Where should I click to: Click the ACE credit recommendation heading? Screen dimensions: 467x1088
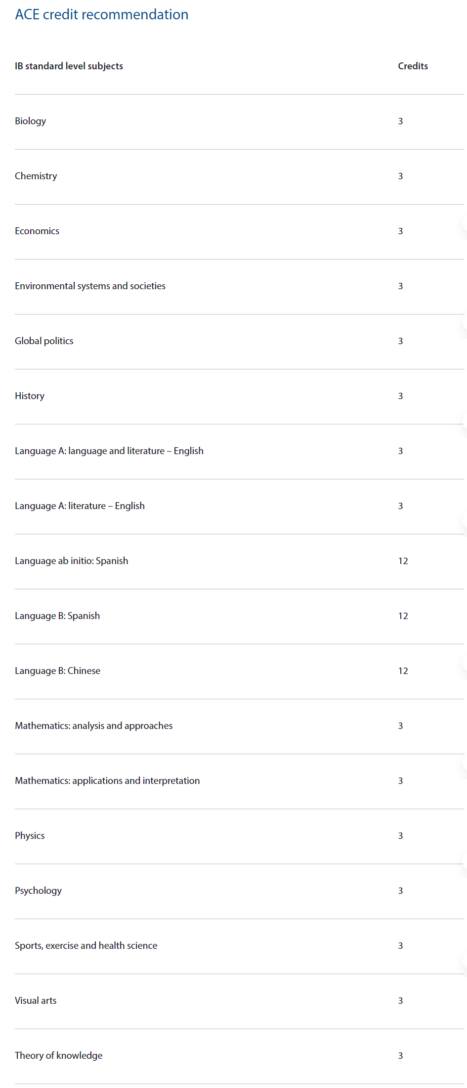point(102,14)
